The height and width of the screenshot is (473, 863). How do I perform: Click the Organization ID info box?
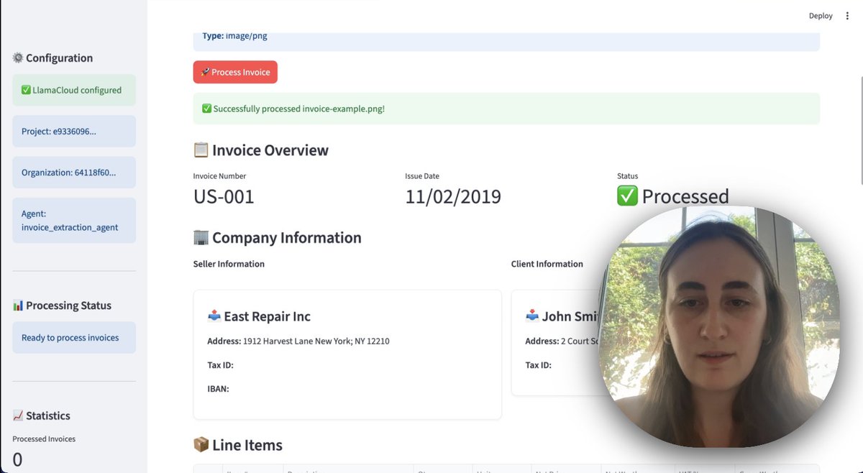coord(74,173)
